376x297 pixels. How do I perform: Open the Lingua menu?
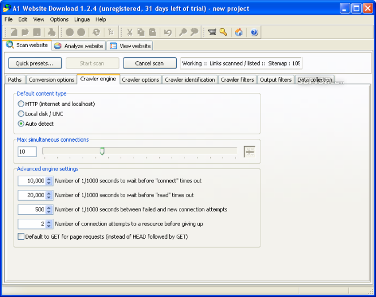pyautogui.click(x=82, y=19)
